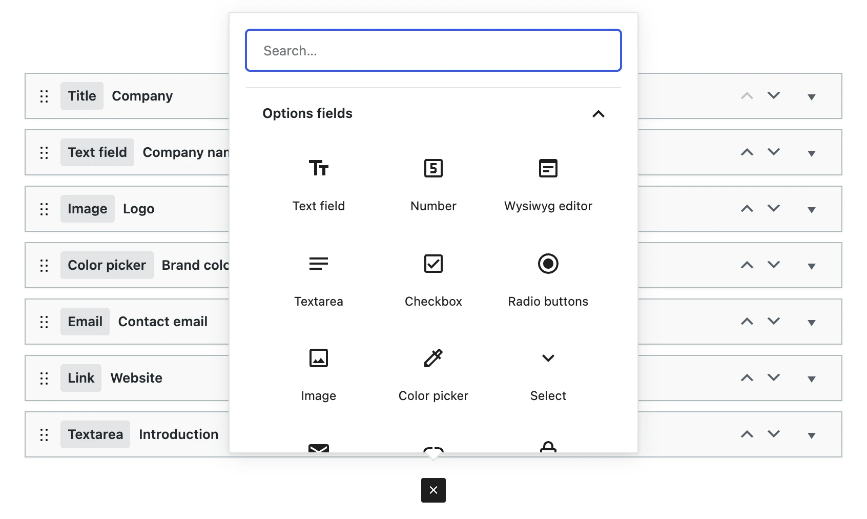Click drag handle of Text field row
Viewport: 867px width, 519px height.
[44, 153]
